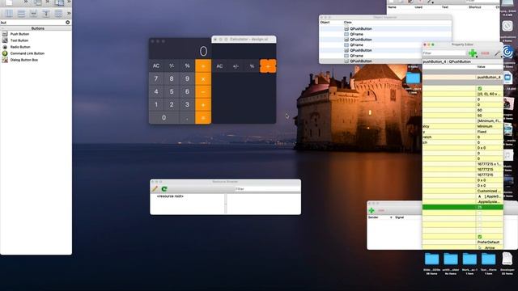Select Lay Out Horizontally in Splitter icon

pyautogui.click(x=33, y=14)
